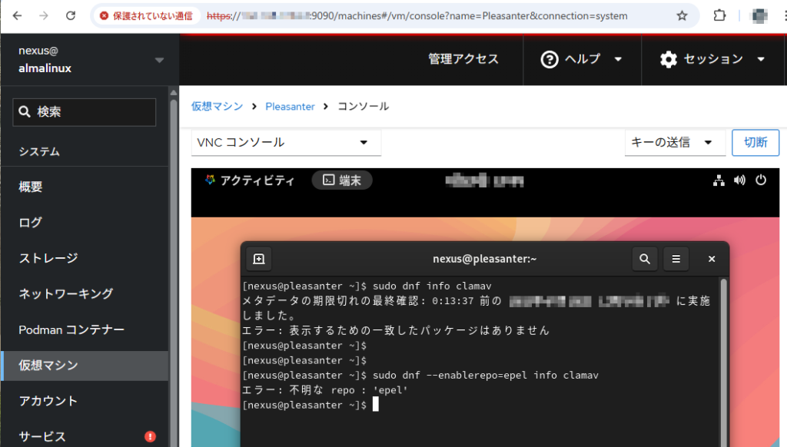Open the キーの送信 send key dropdown
This screenshot has height=447, width=787.
tap(671, 142)
